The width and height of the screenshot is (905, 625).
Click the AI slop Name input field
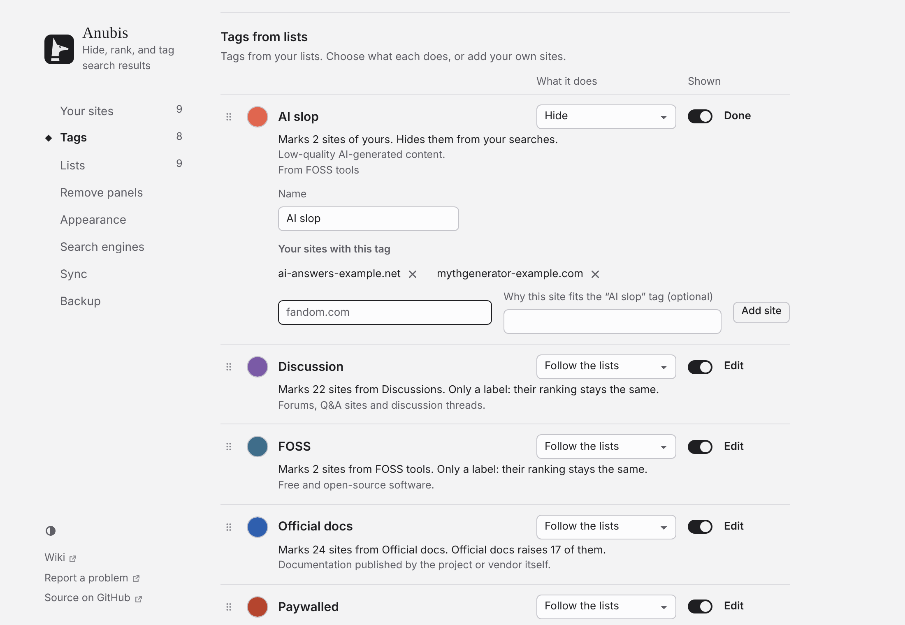[368, 219]
